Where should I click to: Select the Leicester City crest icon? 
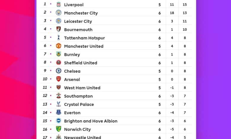[58, 21]
